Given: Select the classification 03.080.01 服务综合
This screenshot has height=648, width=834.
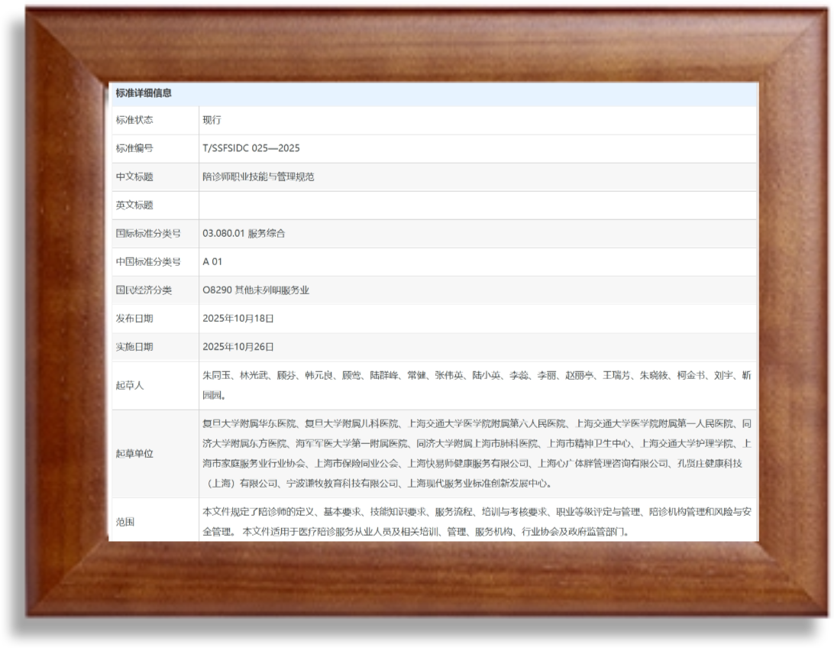Looking at the screenshot, I should [254, 234].
